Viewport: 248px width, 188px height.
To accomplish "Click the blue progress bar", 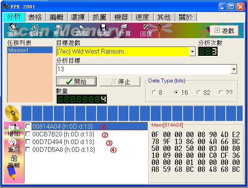I will tap(132, 113).
